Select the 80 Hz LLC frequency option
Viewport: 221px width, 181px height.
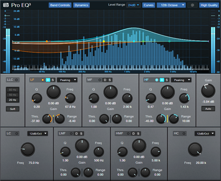pyautogui.click(x=12, y=90)
